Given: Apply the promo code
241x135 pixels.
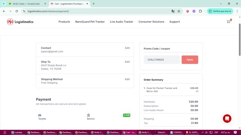Looking at the screenshot, I should point(190,60).
